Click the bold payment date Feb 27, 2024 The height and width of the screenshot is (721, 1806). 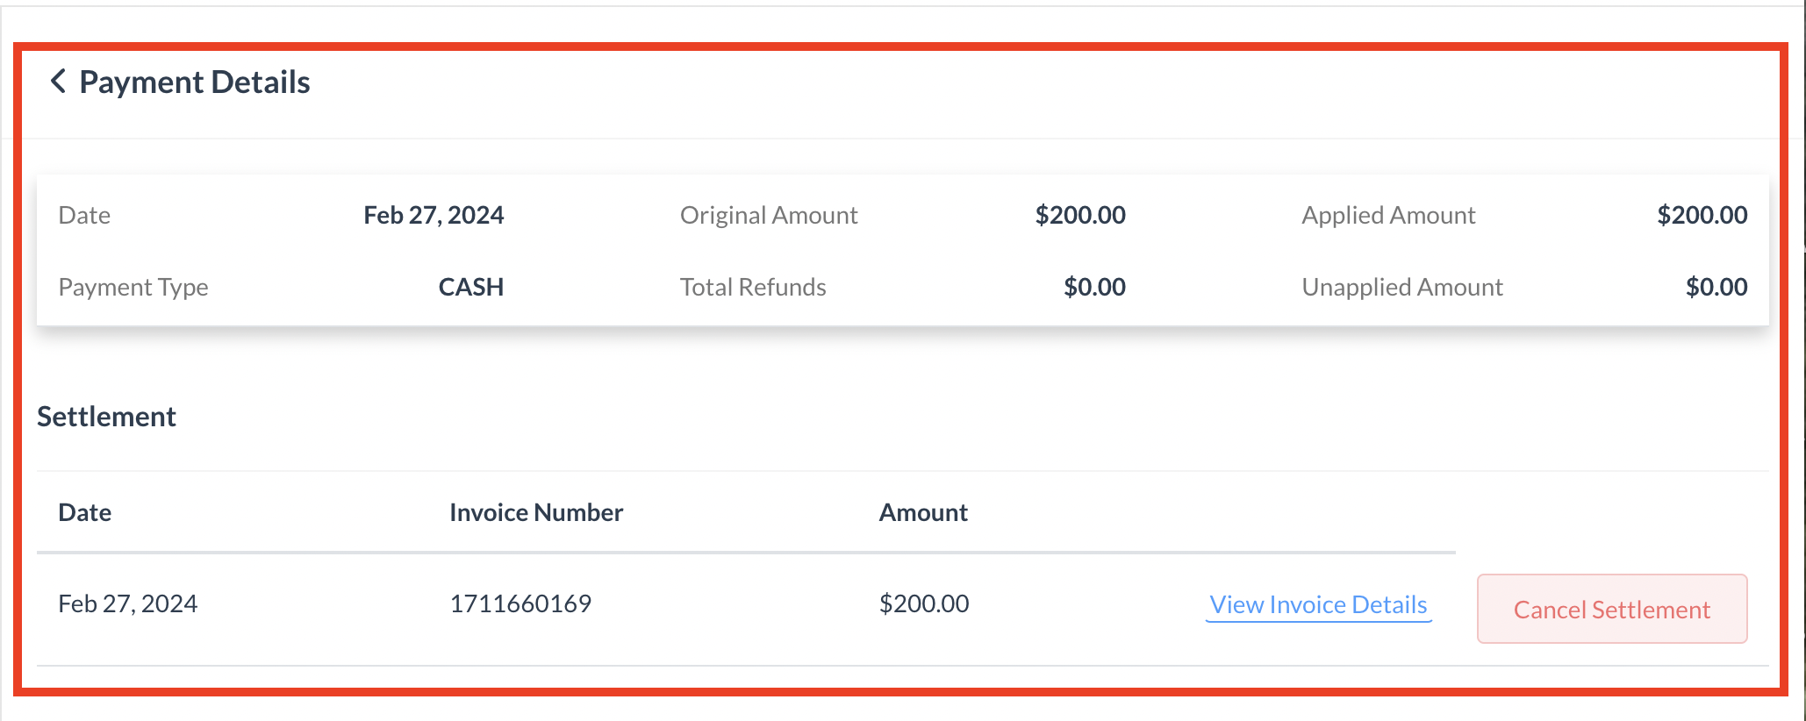click(434, 215)
